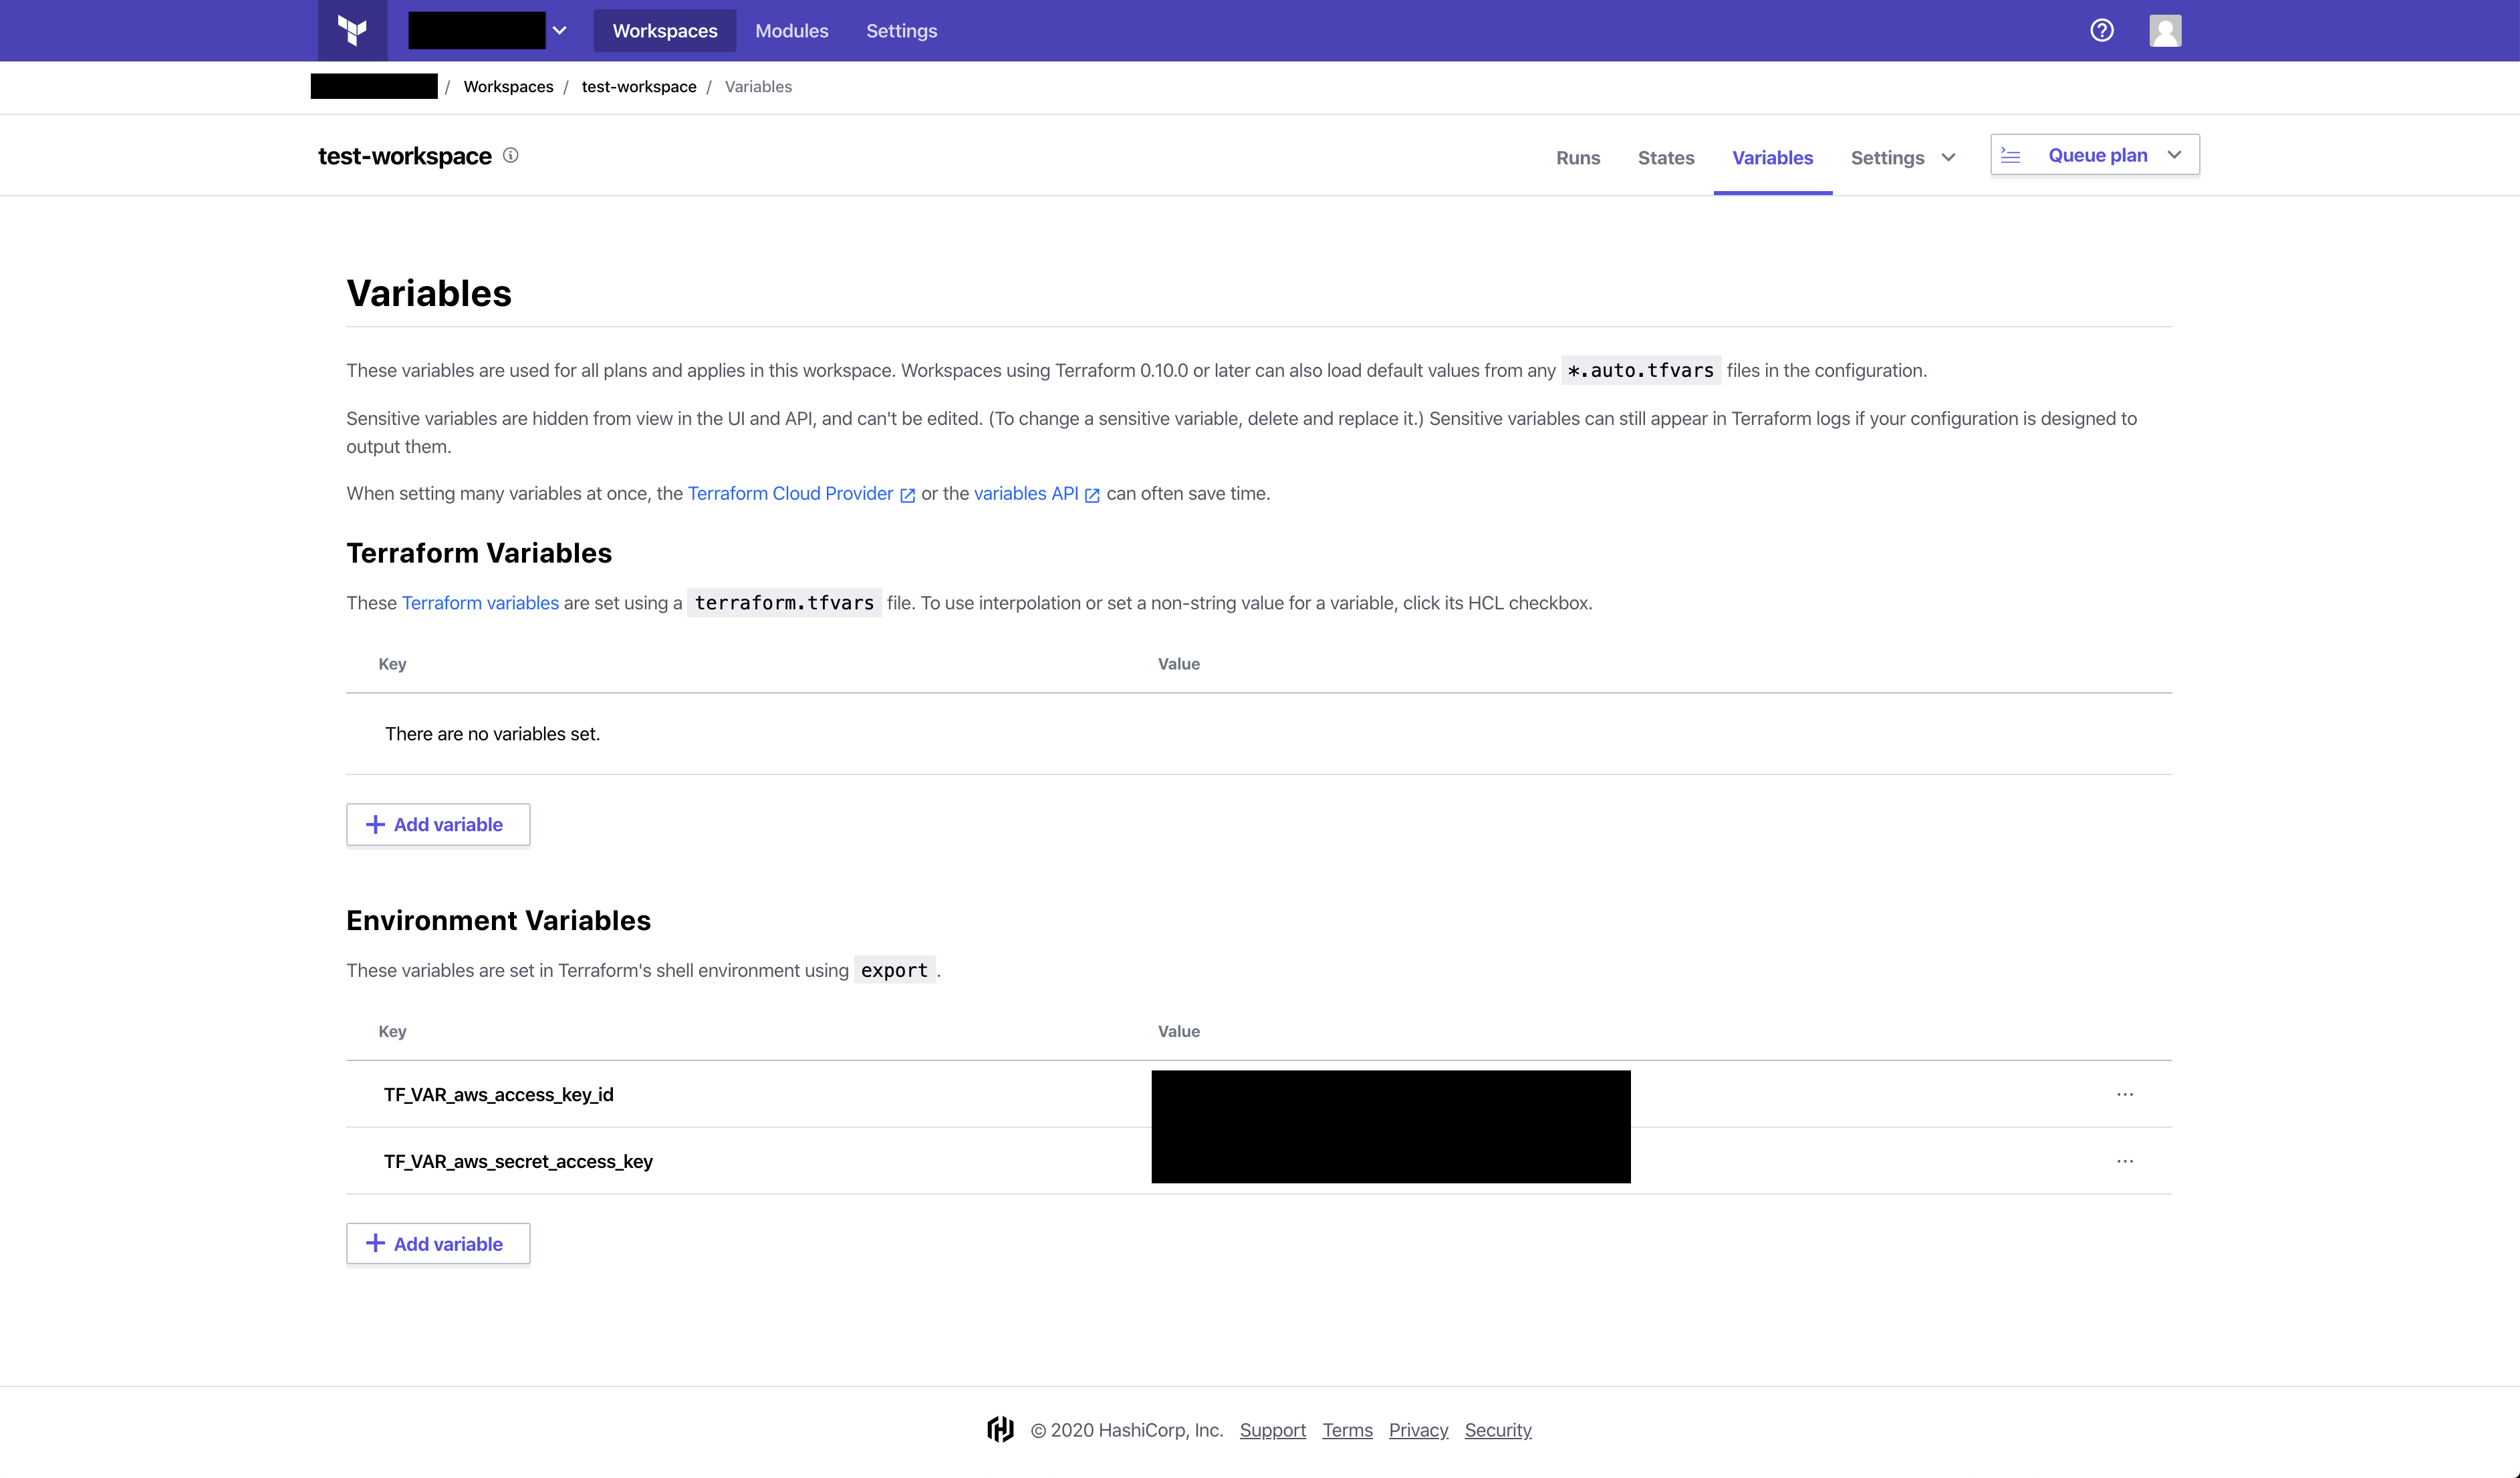Screen dimensions: 2520x1478
Task: Switch to the States tab
Action: coord(1666,158)
